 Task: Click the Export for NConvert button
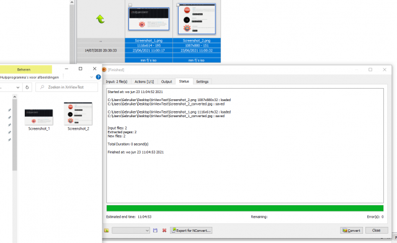191,231
